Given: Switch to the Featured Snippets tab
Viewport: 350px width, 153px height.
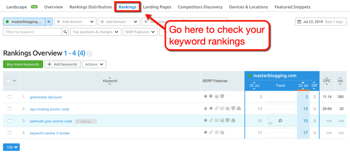Looking at the screenshot, I should click(292, 7).
